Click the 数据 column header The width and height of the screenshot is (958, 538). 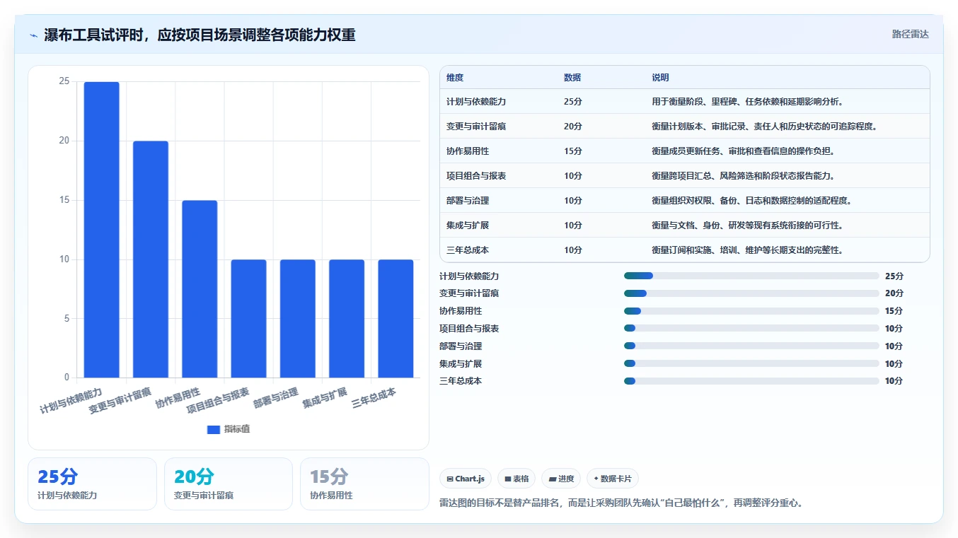pyautogui.click(x=572, y=78)
